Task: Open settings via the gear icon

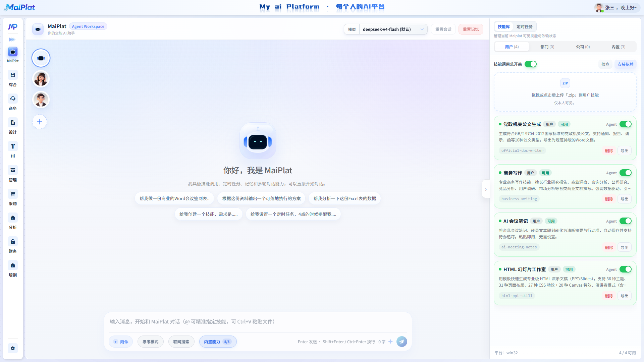Action: coord(13,348)
